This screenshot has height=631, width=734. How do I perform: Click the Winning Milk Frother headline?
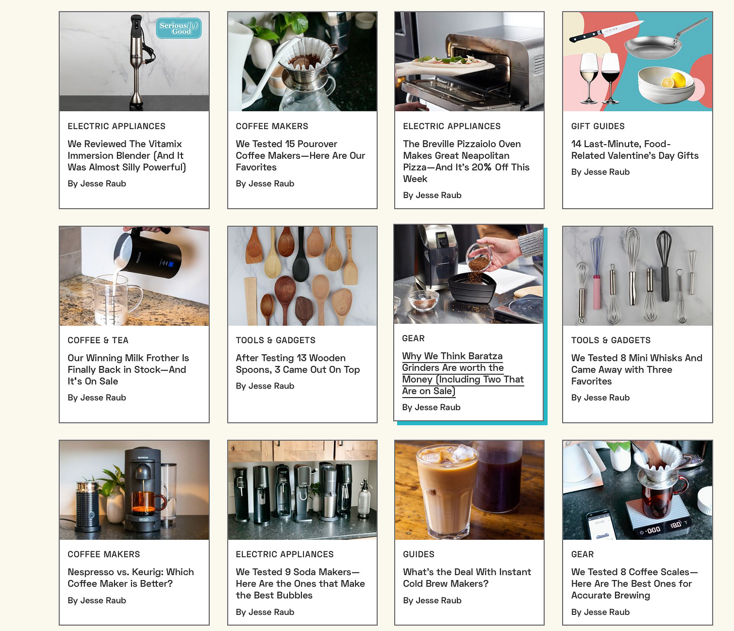click(x=128, y=369)
